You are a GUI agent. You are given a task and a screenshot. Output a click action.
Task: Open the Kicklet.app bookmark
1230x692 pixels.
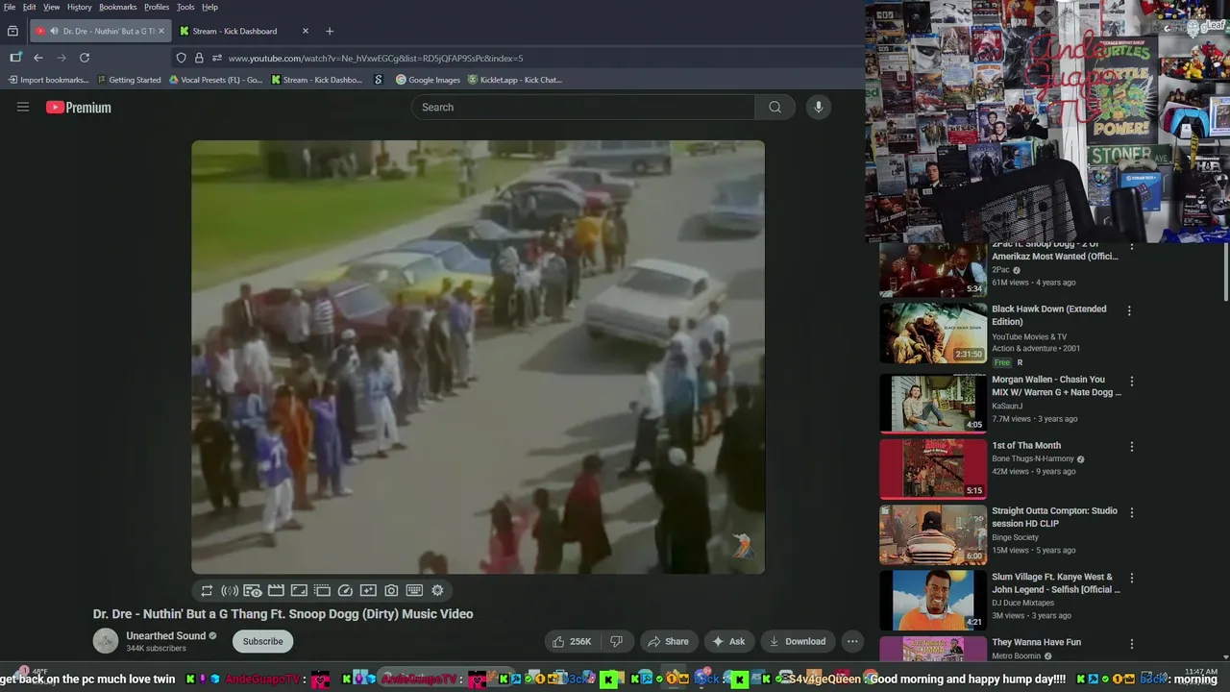click(x=514, y=80)
